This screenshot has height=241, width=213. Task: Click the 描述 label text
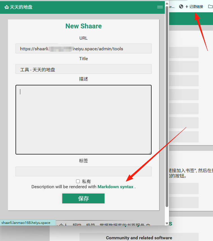(83, 79)
